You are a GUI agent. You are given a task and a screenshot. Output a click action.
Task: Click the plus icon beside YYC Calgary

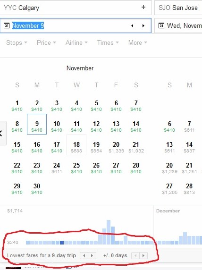143,7
